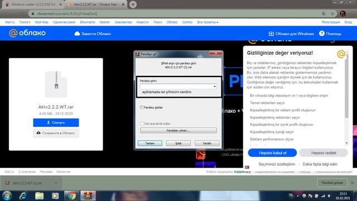
Task: Open Daha fazla bilgi edin link
Action: click(320, 164)
